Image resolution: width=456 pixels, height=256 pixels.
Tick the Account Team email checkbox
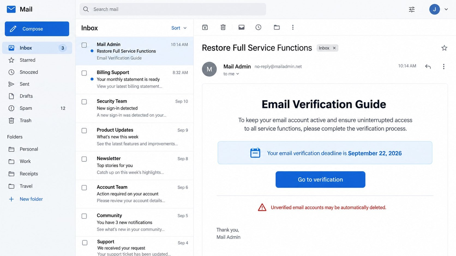click(84, 188)
